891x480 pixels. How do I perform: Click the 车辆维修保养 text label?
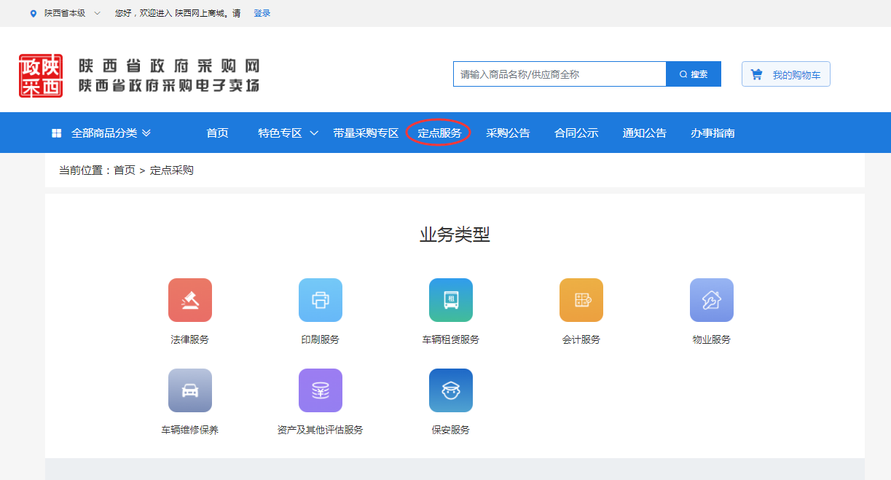click(190, 430)
